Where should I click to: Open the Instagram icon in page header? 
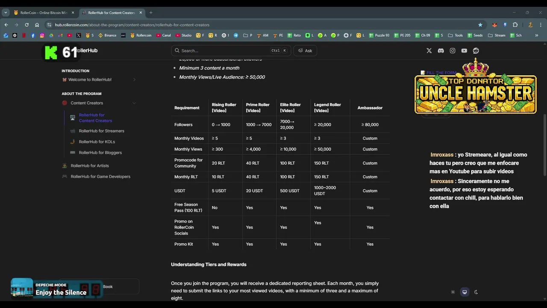(453, 50)
